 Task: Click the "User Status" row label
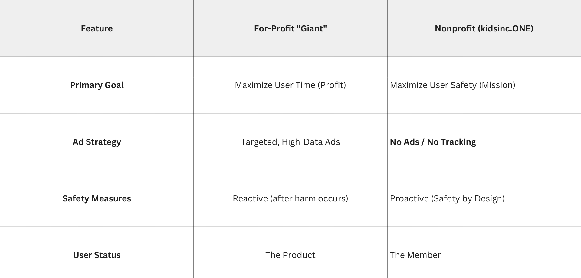click(97, 255)
